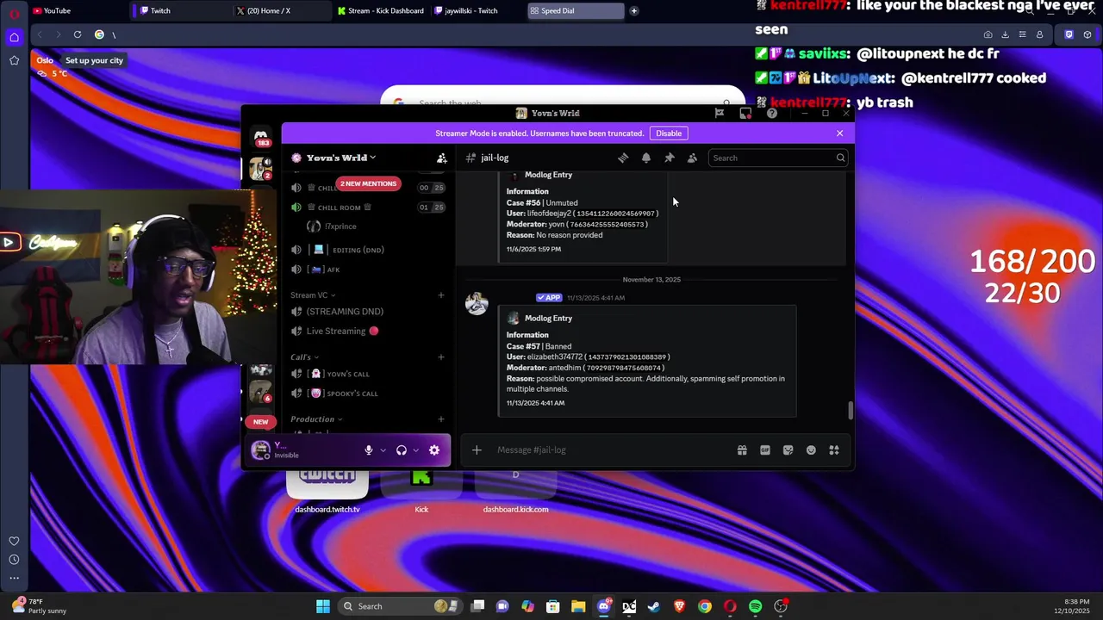
Task: Open attachment plus button in message bar
Action: point(477,449)
